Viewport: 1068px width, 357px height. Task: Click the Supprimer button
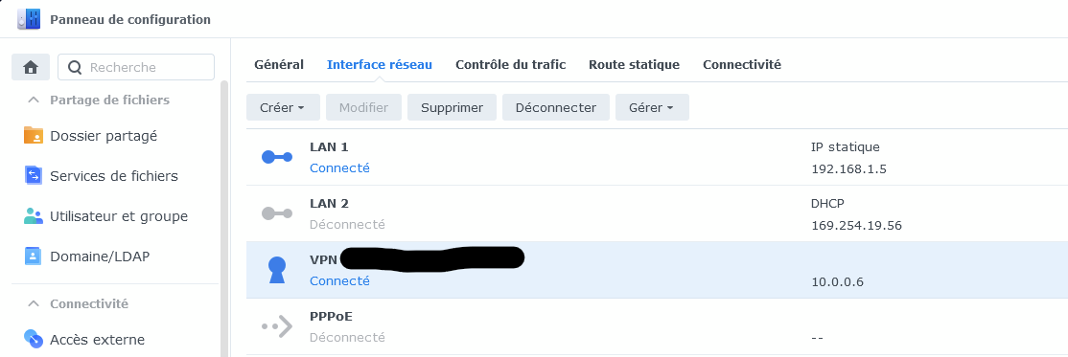click(x=452, y=107)
